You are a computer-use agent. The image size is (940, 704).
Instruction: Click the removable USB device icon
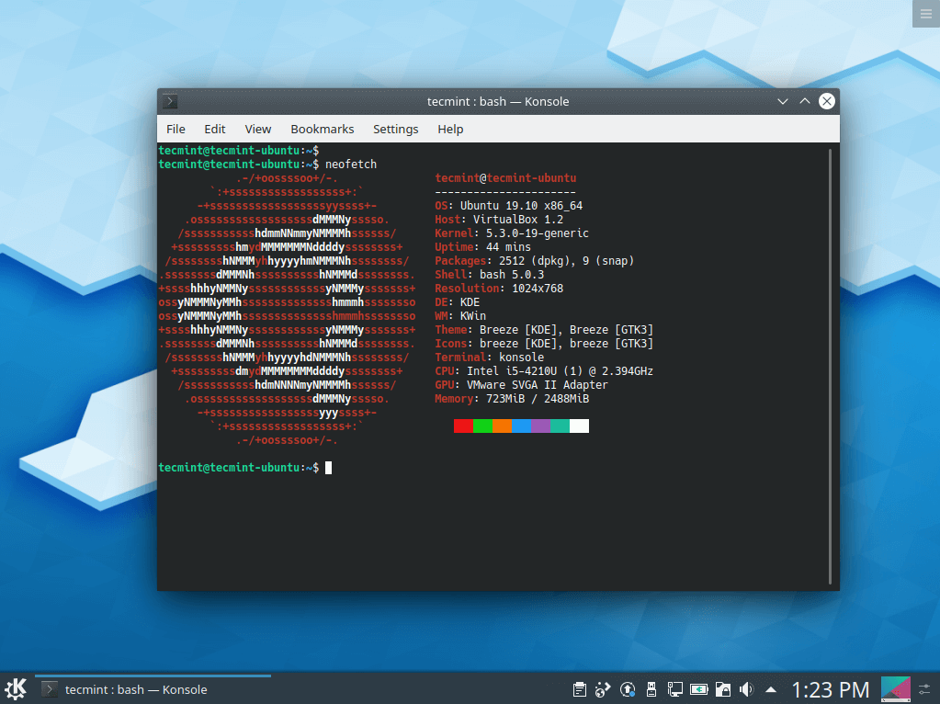point(651,688)
